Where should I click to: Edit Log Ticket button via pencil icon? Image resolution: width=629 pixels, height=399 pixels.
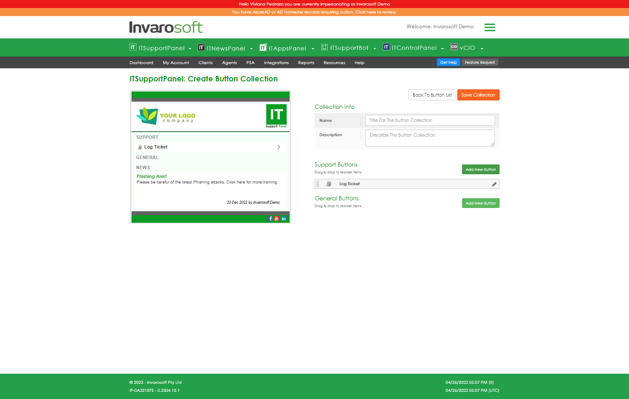coord(494,184)
